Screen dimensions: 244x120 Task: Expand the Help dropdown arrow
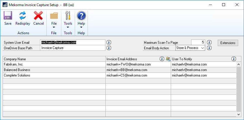click(81, 27)
